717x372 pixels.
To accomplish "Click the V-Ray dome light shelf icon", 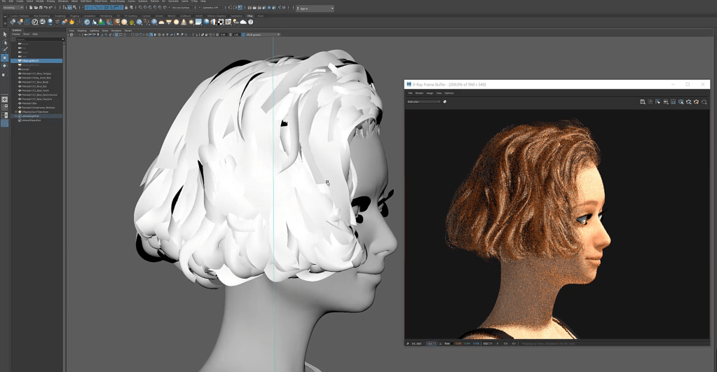I will click(x=161, y=22).
